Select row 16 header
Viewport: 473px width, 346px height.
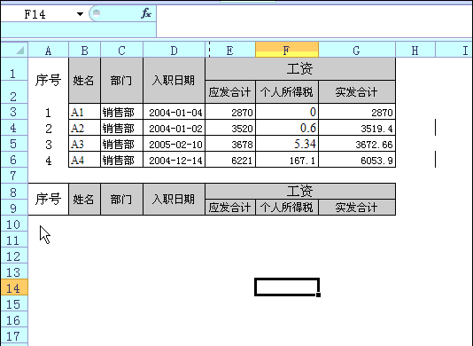[14, 320]
